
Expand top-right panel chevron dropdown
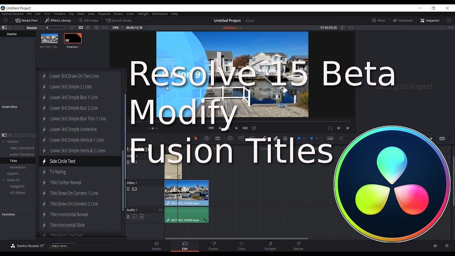(449, 21)
